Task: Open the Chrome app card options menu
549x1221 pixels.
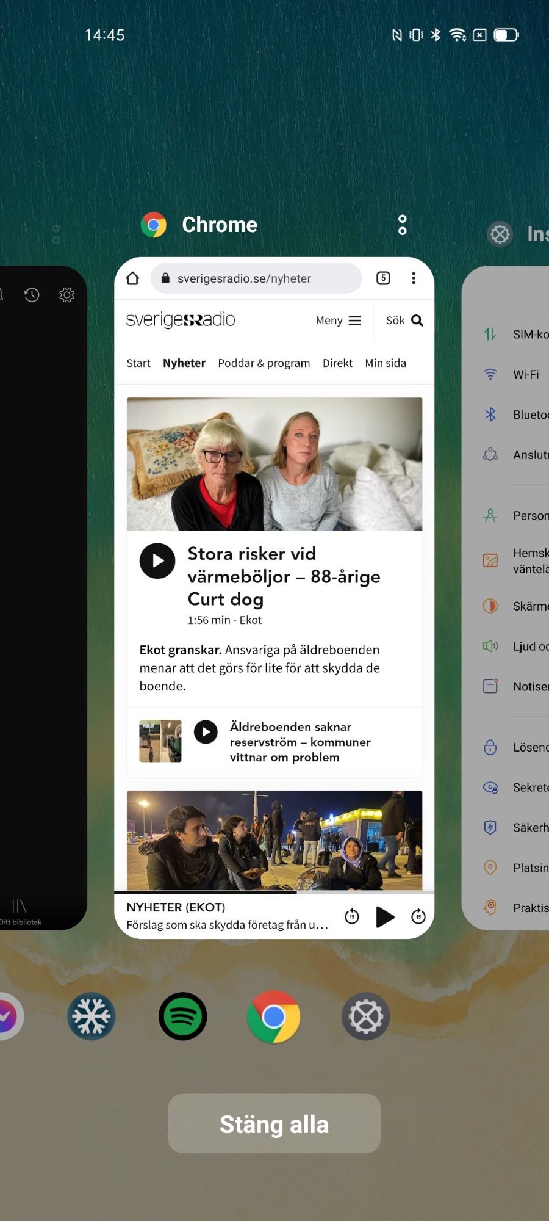Action: click(402, 225)
